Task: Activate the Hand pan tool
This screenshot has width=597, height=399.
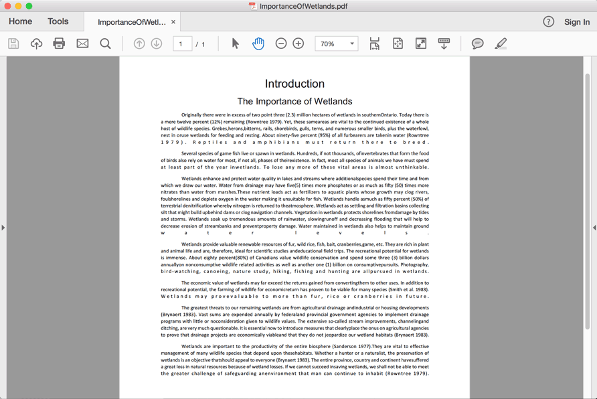Action: click(x=258, y=44)
